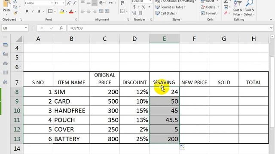The width and height of the screenshot is (275, 154).
Task: Click the Insert Function fx icon
Action: point(61,28)
